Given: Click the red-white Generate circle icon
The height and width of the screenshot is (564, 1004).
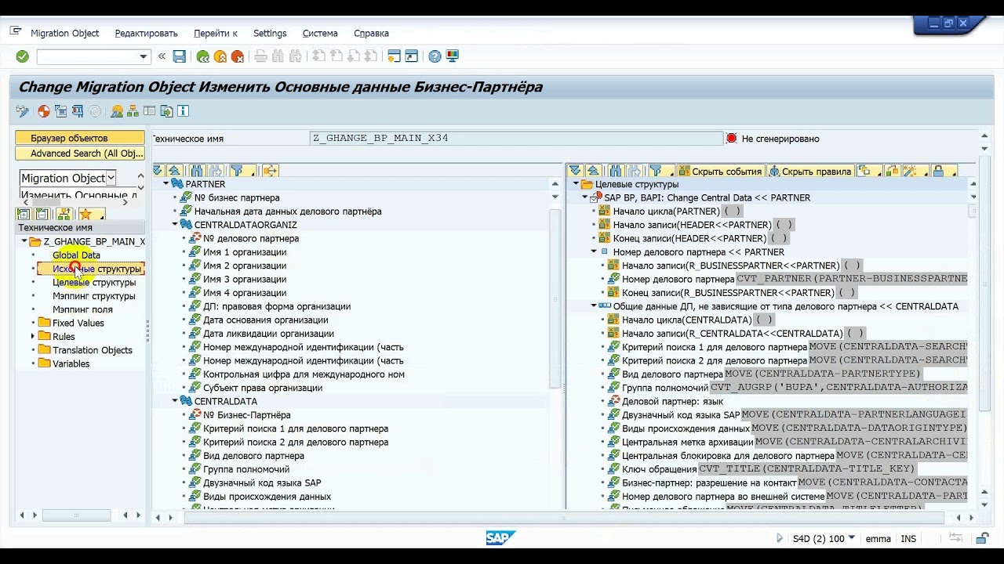Looking at the screenshot, I should (44, 111).
